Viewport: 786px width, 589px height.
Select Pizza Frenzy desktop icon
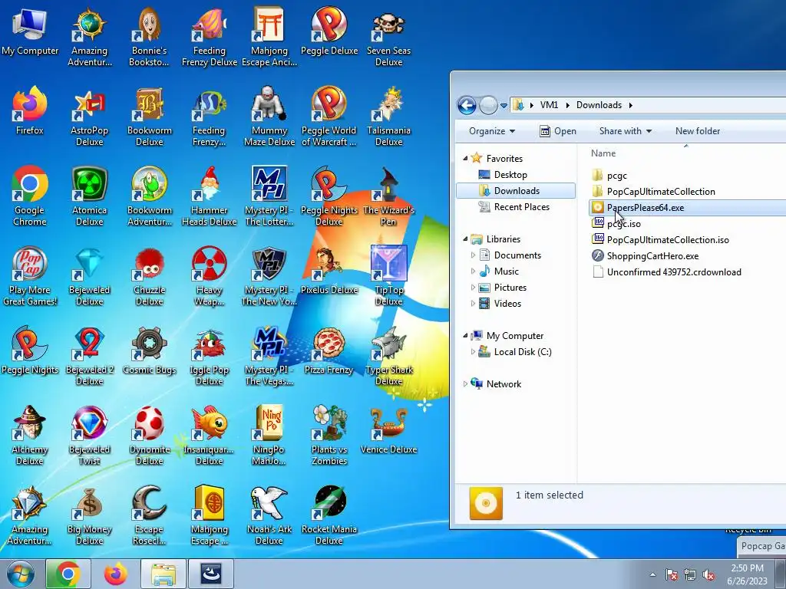tap(329, 350)
